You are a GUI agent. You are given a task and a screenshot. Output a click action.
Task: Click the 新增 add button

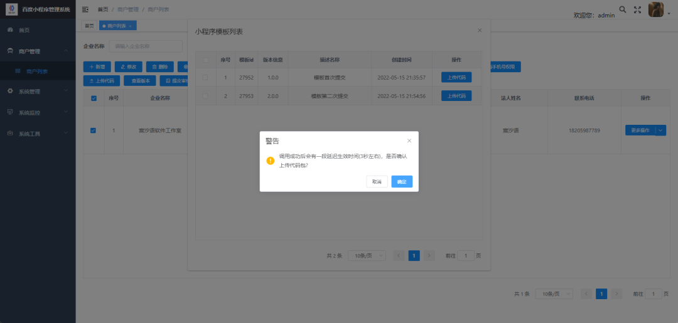point(97,67)
